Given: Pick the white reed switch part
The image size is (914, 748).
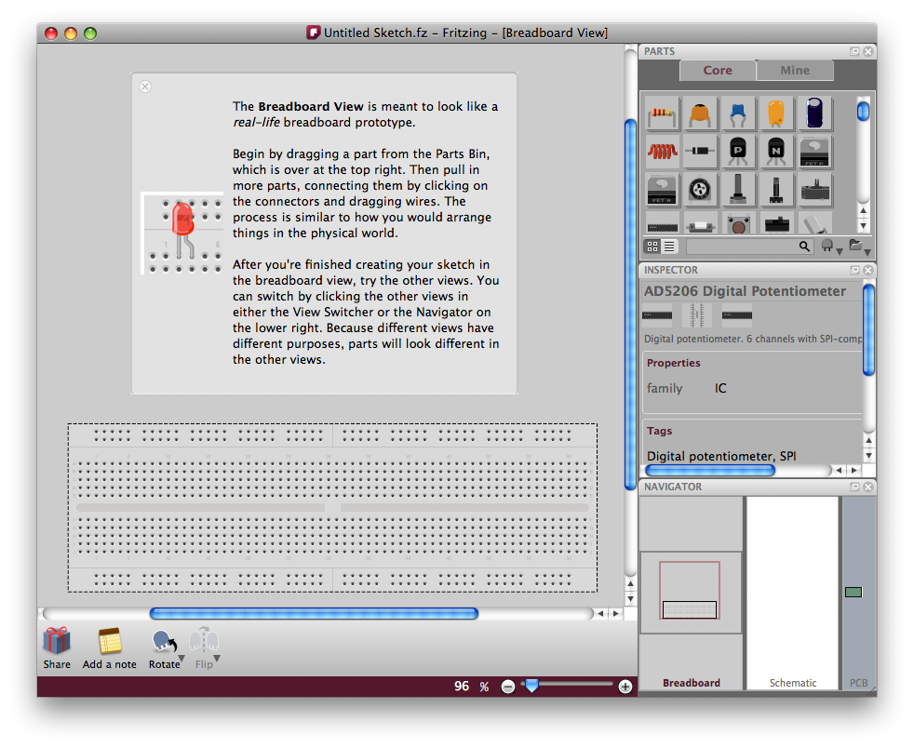Looking at the screenshot, I should (700, 223).
